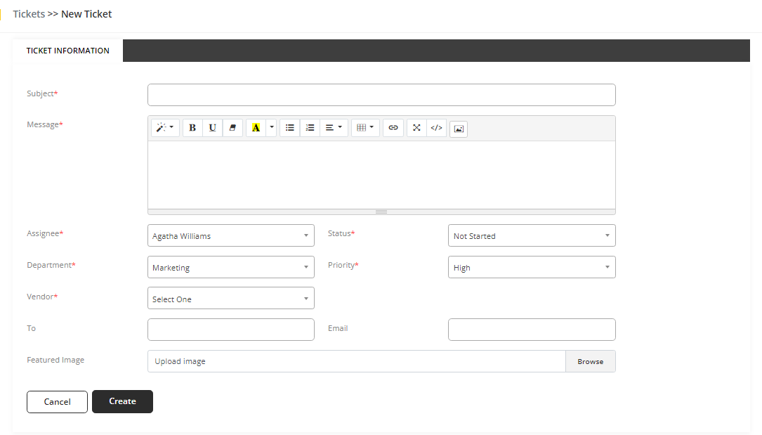Screen dimensions: 762x435
Task: Go to Tickets in the breadcrumb
Action: (29, 14)
